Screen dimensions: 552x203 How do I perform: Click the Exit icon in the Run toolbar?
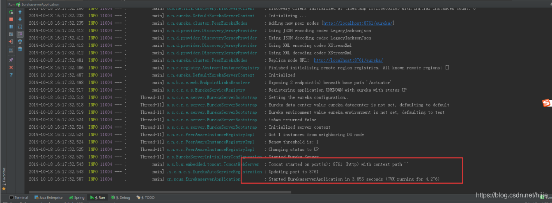(x=11, y=42)
